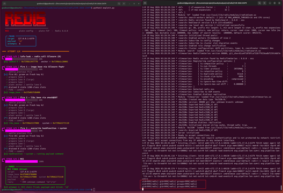The width and height of the screenshot is (283, 193).
Task: Minimize the left terminal window
Action: [x=129, y=4]
